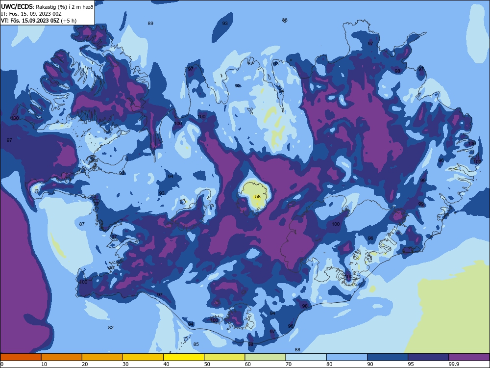The width and height of the screenshot is (490, 368).
Task: Click the '86' humidity value on the map
Action: [285, 20]
